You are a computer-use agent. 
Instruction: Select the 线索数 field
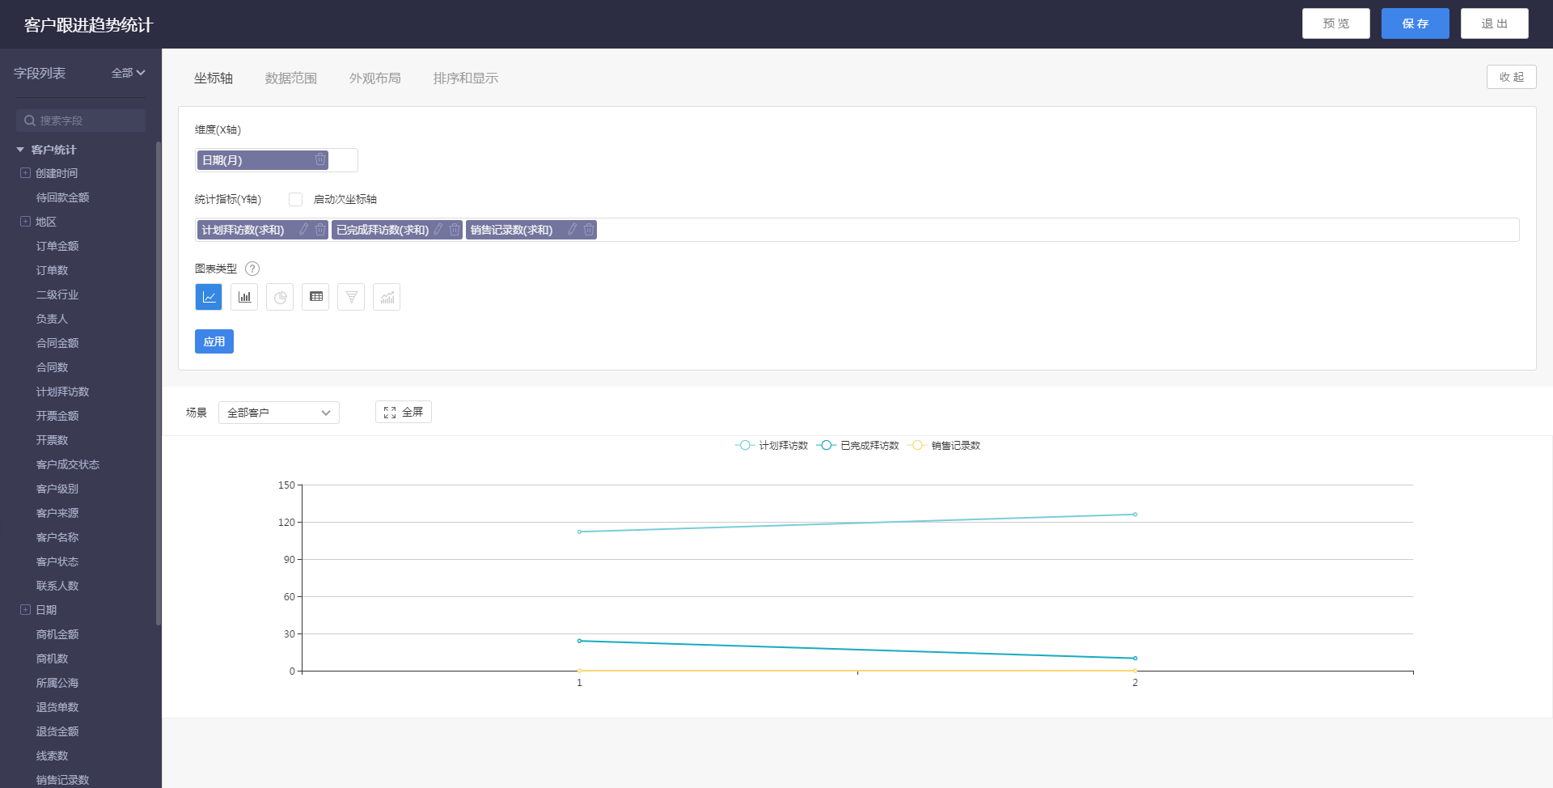click(53, 756)
